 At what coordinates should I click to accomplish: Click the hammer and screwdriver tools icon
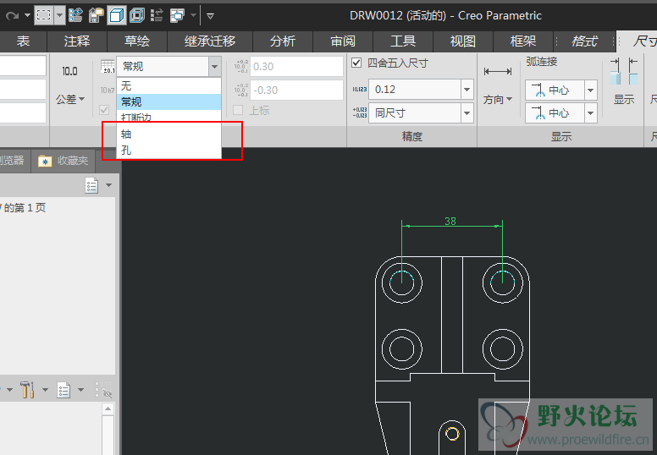pyautogui.click(x=28, y=390)
